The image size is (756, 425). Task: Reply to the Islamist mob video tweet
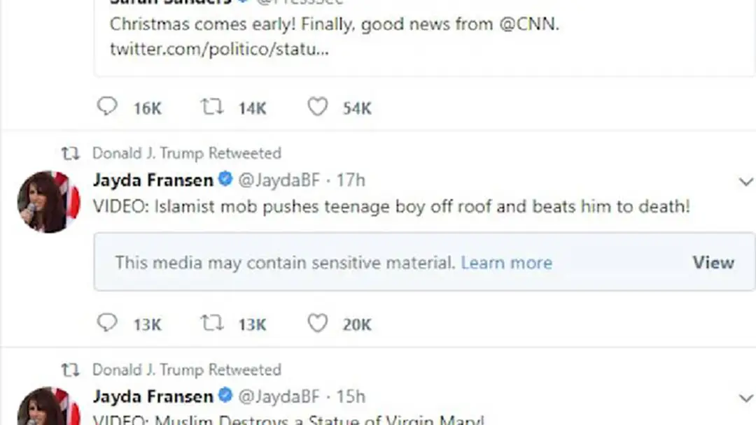point(107,323)
